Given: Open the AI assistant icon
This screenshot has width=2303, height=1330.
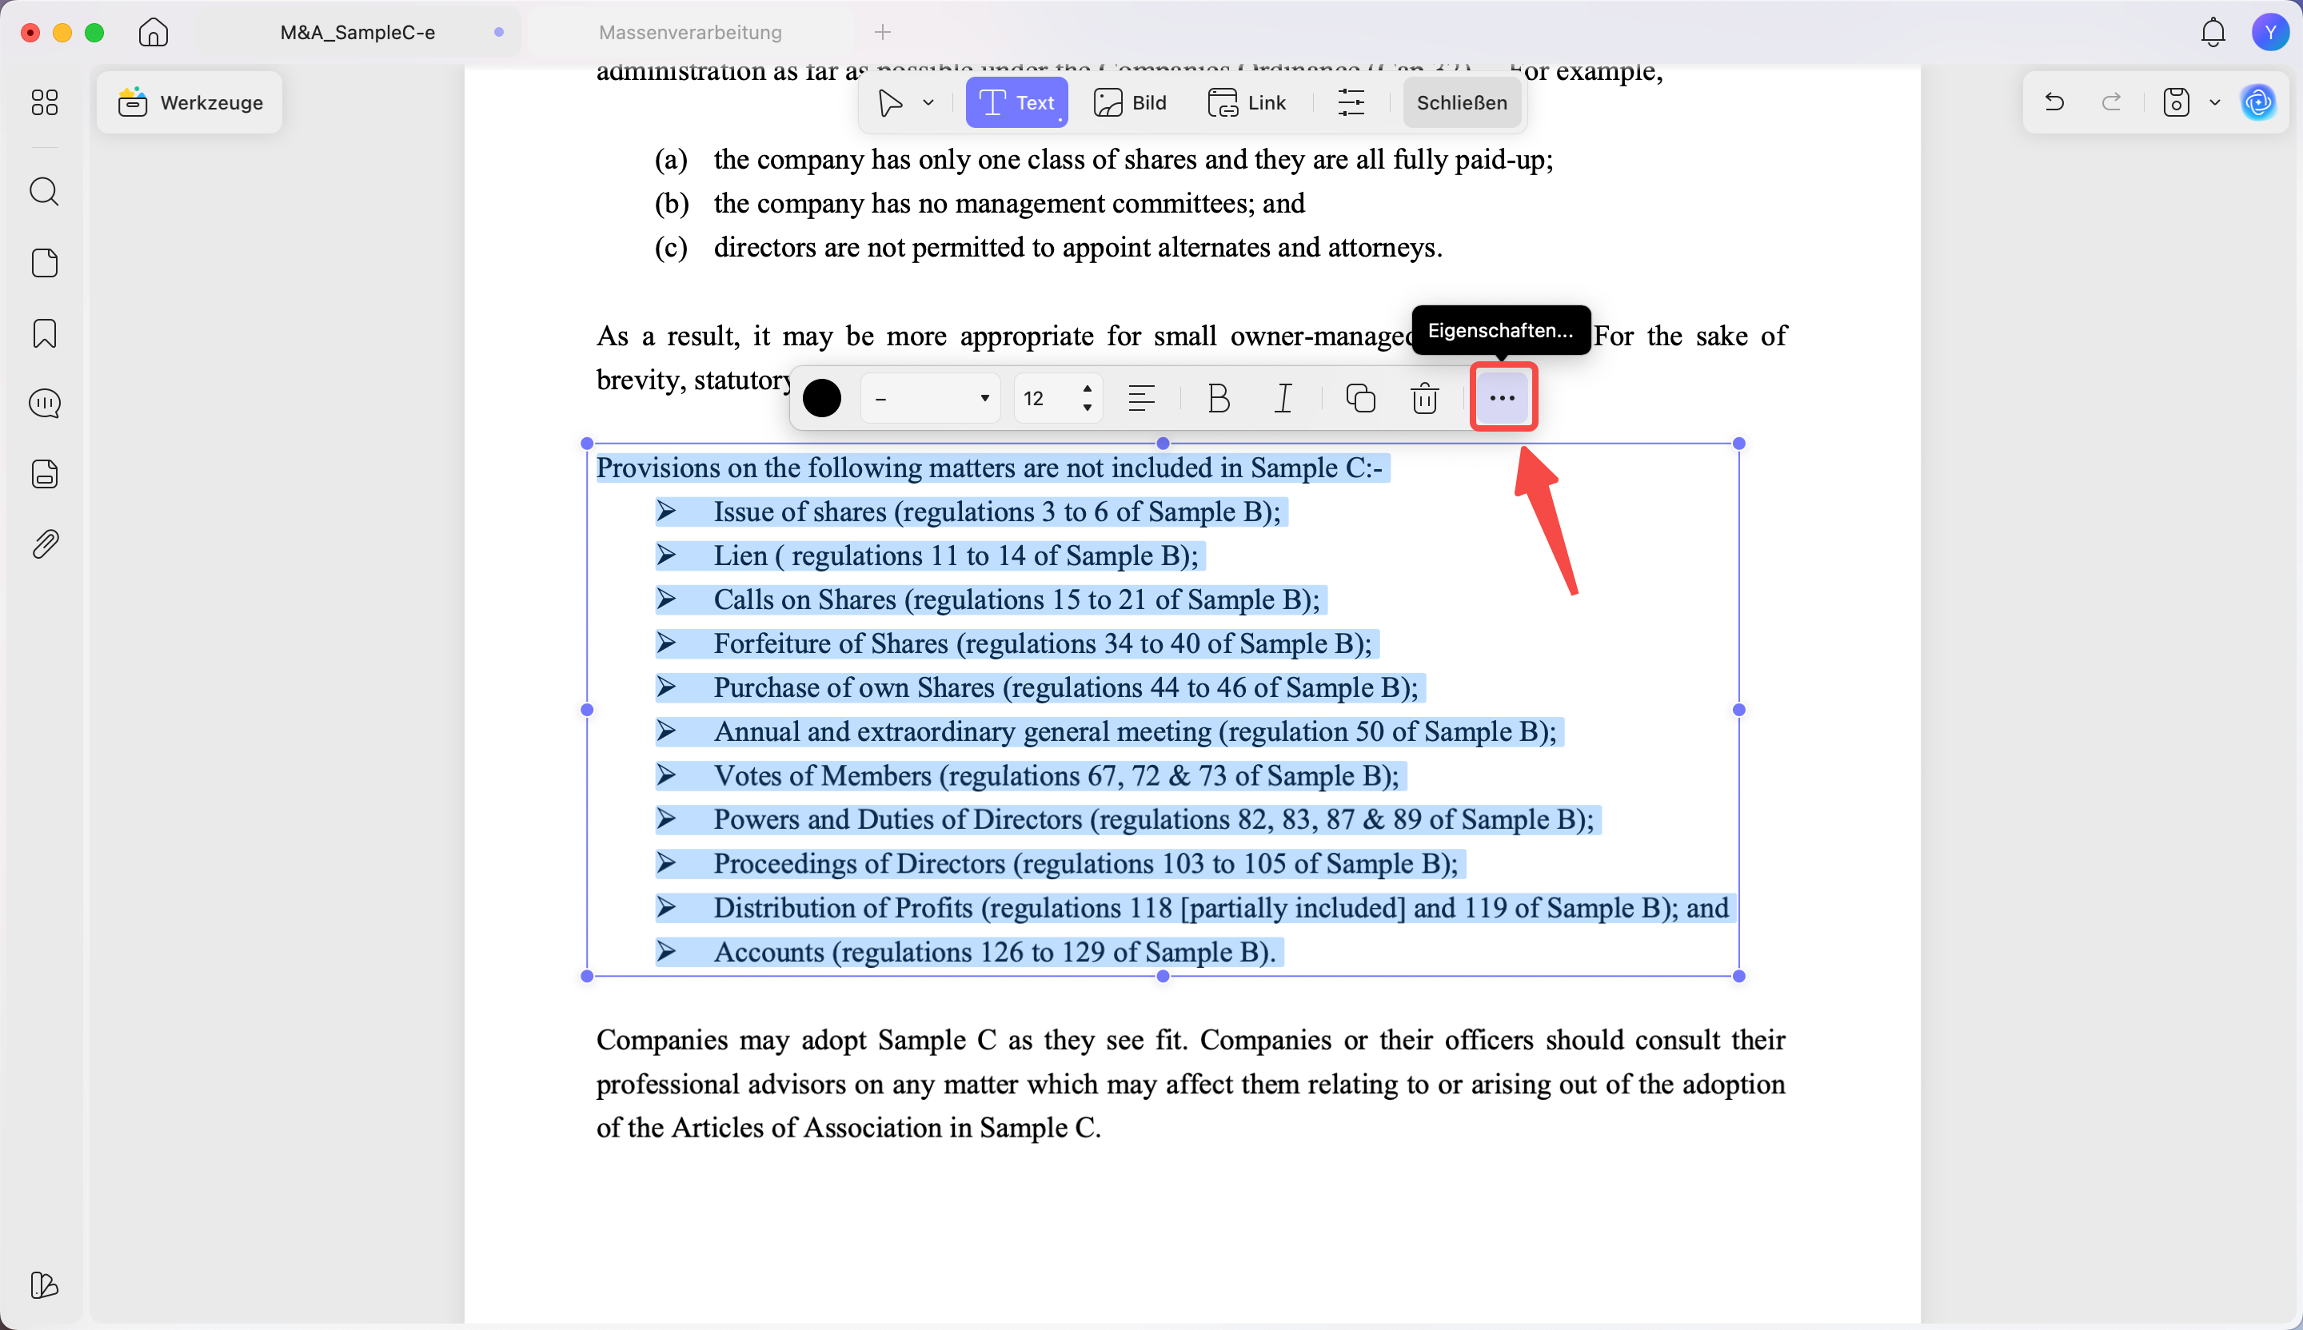Looking at the screenshot, I should (2259, 102).
